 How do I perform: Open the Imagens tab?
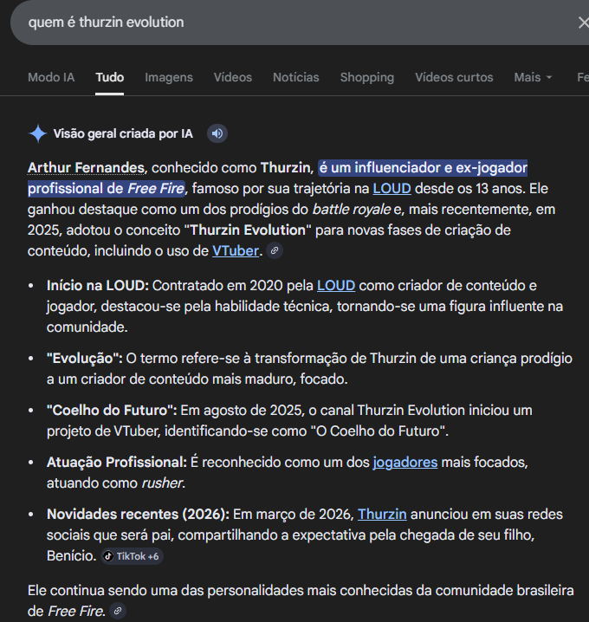pyautogui.click(x=169, y=77)
